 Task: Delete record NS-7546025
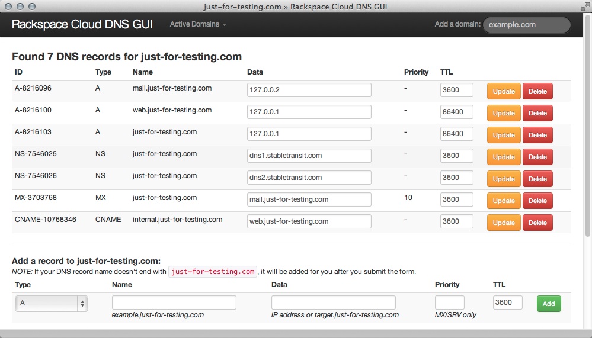pos(537,157)
